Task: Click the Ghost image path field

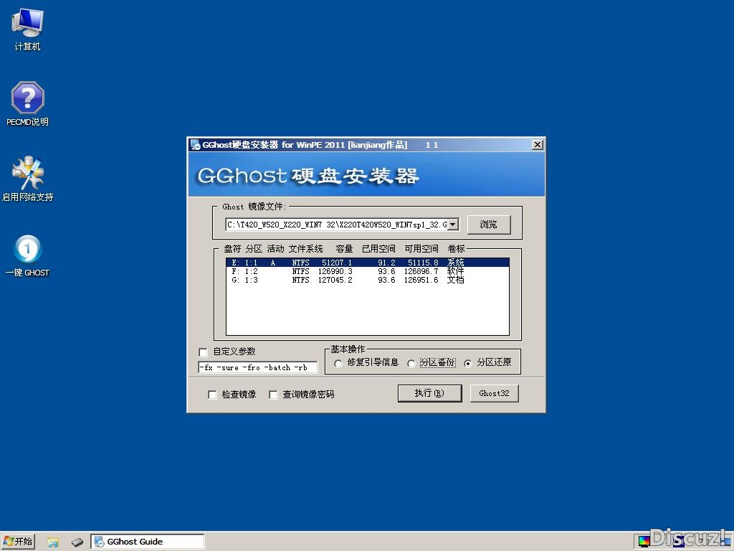Action: (x=337, y=225)
